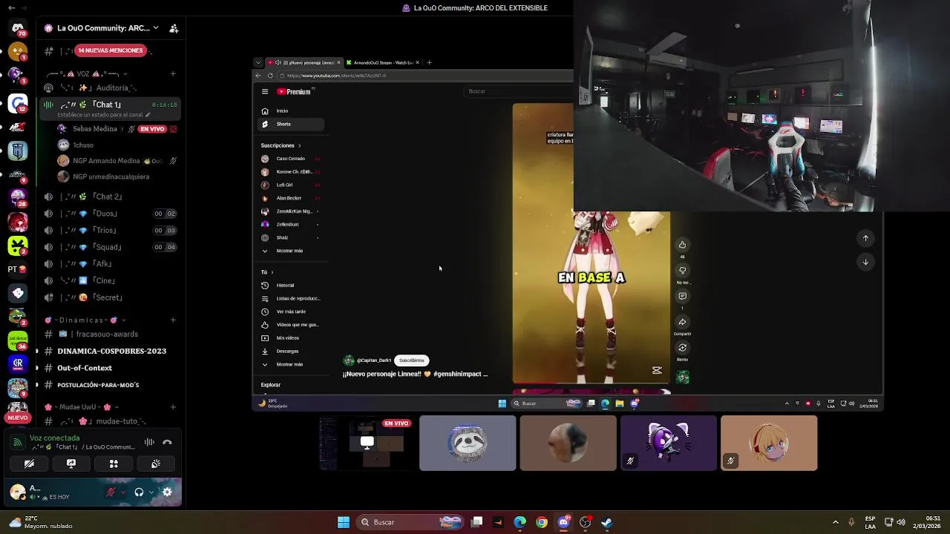Open Microsoft Edge from the taskbar

520,522
